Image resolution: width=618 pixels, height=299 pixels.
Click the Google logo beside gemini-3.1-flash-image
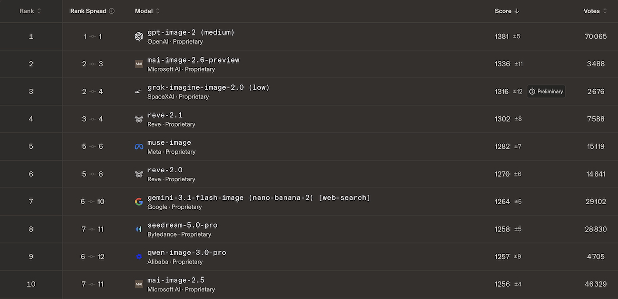139,202
